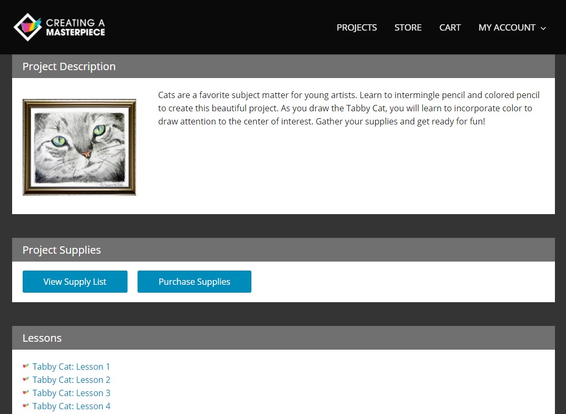View the Cart in the top navigation

(450, 27)
